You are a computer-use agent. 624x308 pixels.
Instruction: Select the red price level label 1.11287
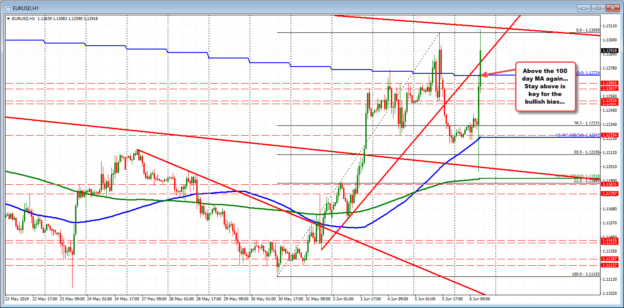coord(609,259)
